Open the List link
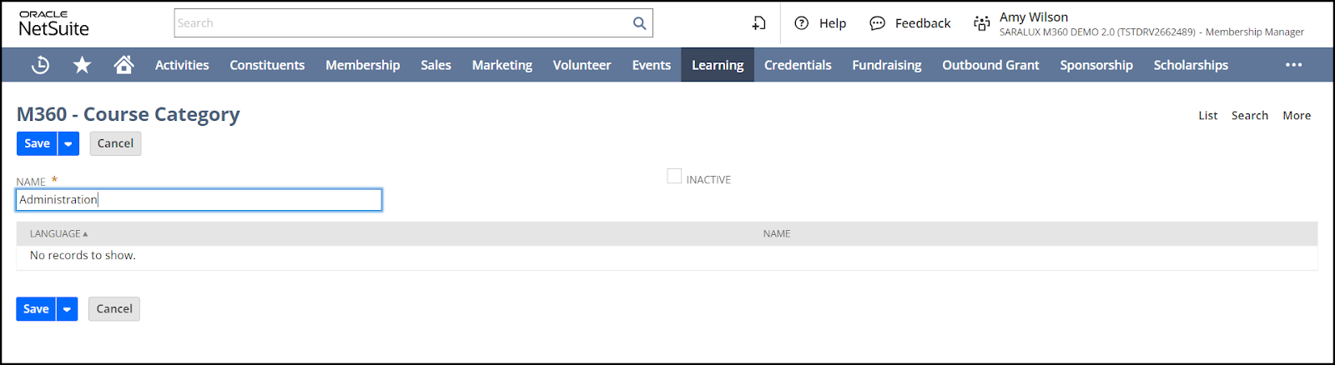The height and width of the screenshot is (365, 1335). pyautogui.click(x=1207, y=116)
